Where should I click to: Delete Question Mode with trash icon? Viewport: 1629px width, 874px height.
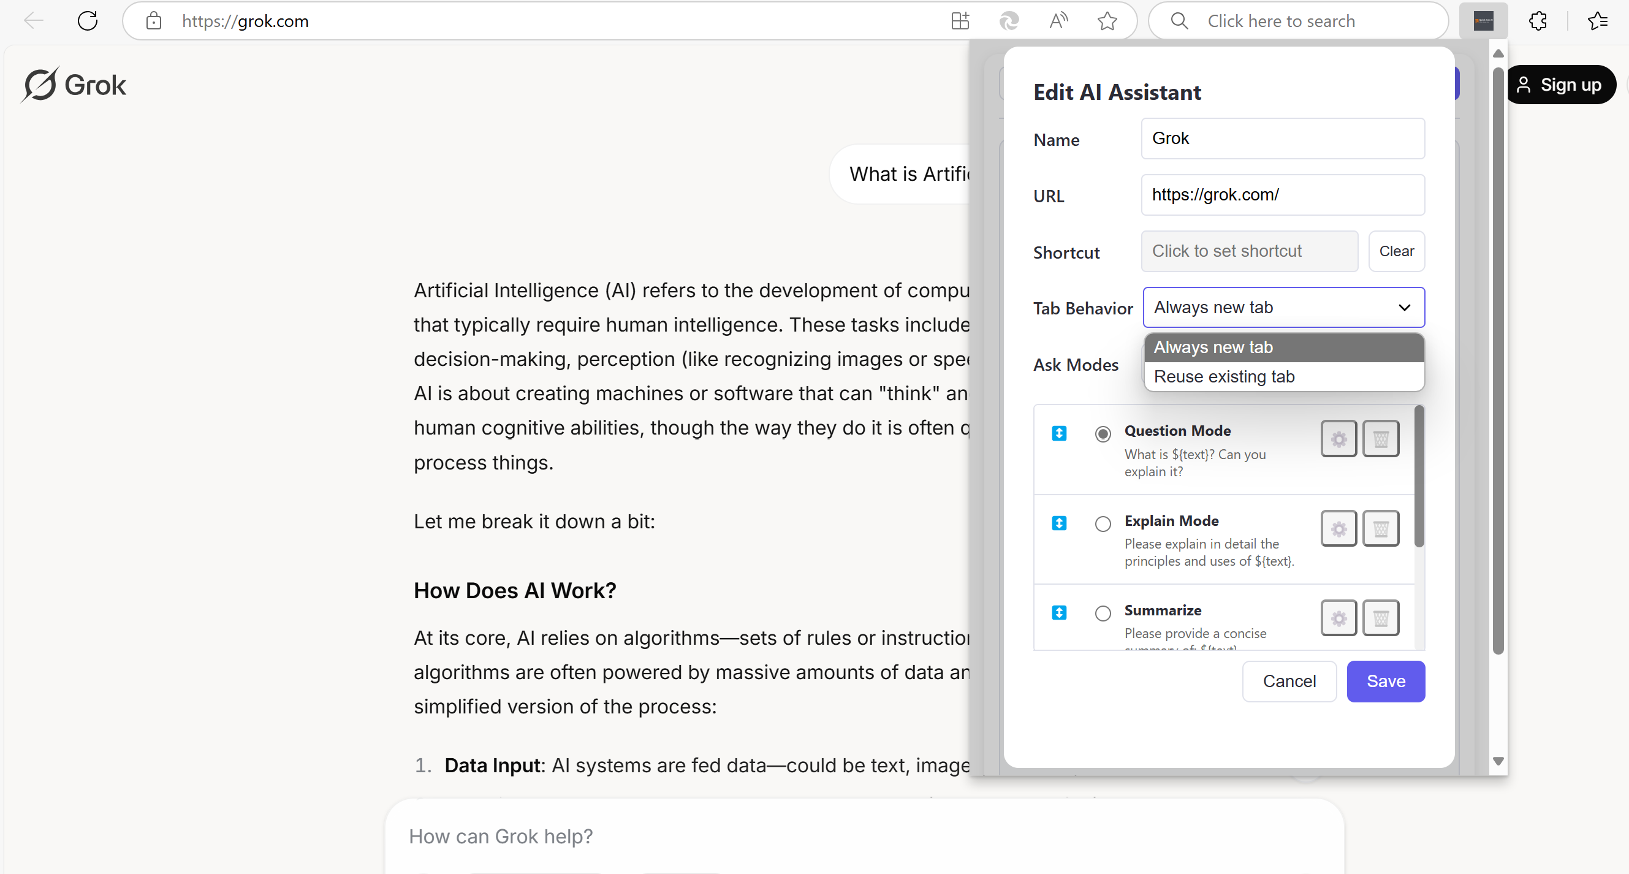pyautogui.click(x=1381, y=438)
